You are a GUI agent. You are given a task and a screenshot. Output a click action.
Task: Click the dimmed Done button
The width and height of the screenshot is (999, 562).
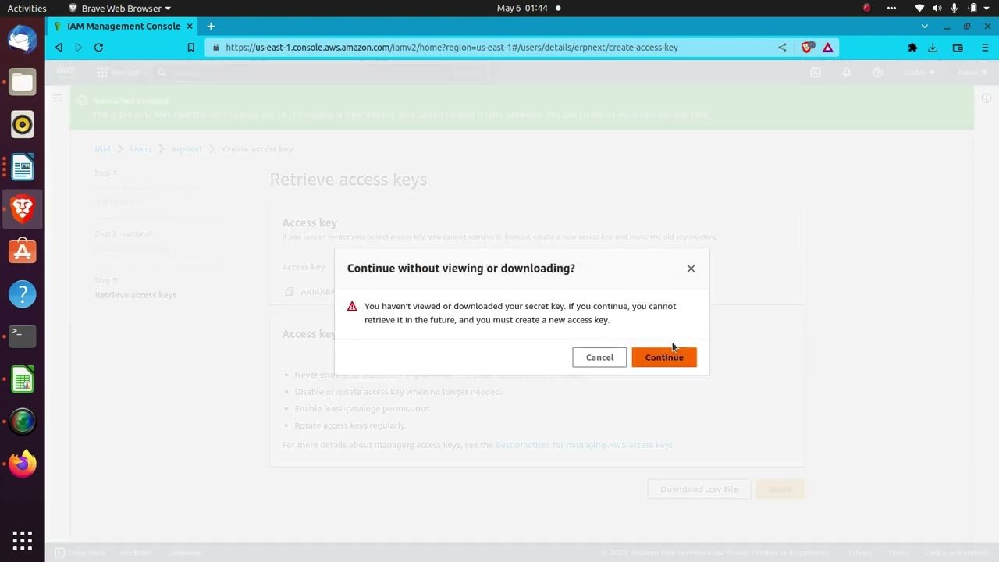click(x=780, y=489)
